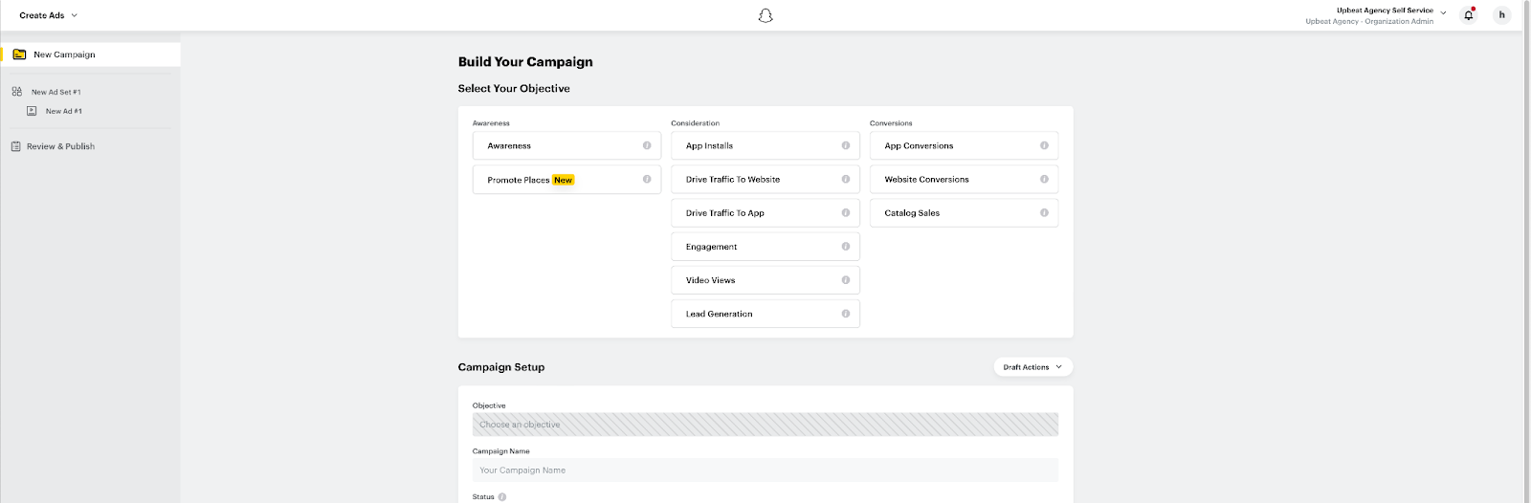Click the Campaign Name input field

pyautogui.click(x=765, y=470)
